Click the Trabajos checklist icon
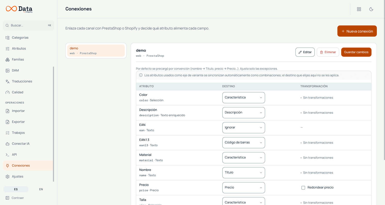The height and width of the screenshot is (205, 385). point(7,133)
